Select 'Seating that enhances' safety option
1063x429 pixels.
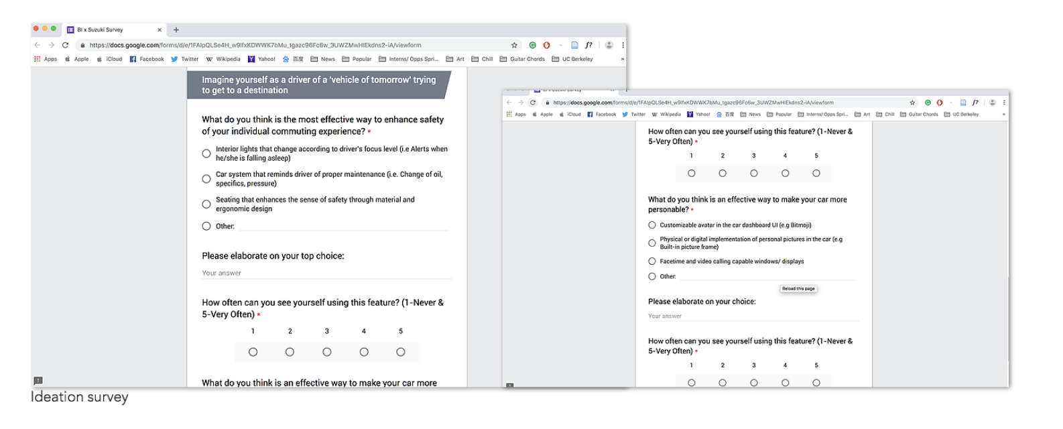[206, 204]
